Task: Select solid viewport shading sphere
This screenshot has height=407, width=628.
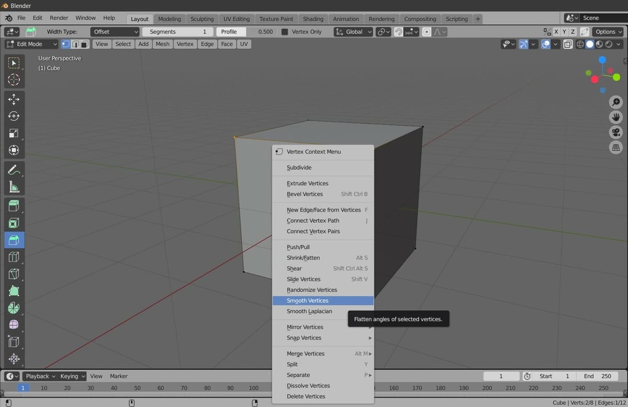Action: [590, 45]
